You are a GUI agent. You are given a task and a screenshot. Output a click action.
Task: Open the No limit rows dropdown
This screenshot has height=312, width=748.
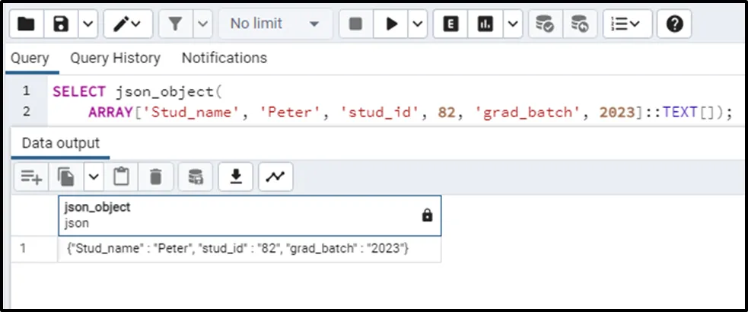click(275, 24)
